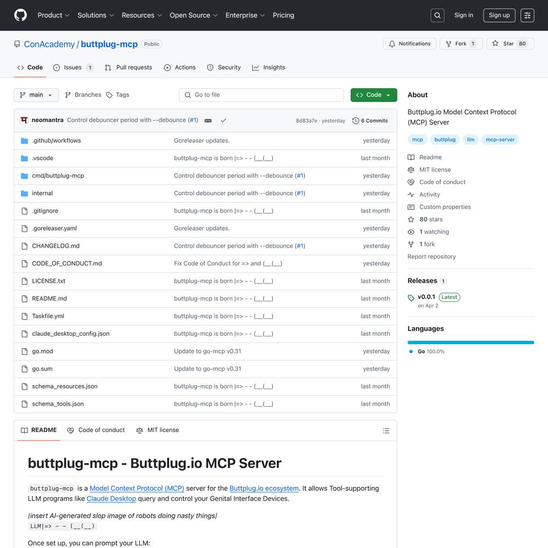Click the mcp-server topic tag
Screen dimensions: 548x548
500,140
